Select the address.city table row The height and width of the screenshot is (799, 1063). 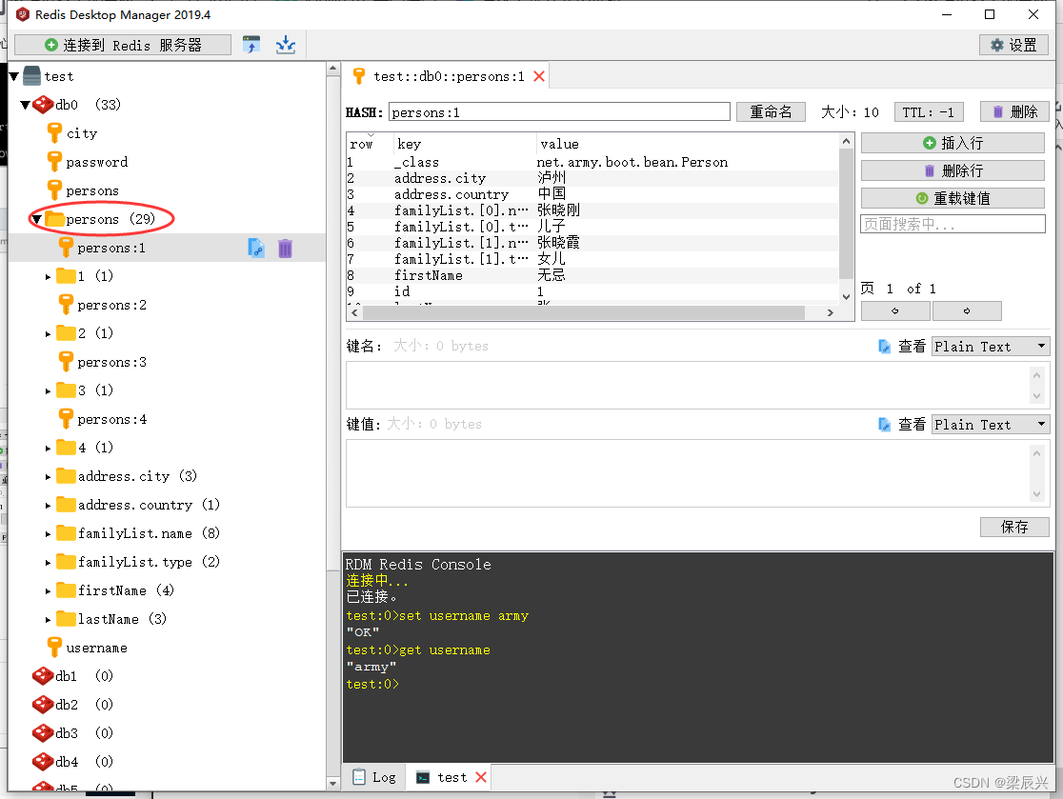[592, 178]
